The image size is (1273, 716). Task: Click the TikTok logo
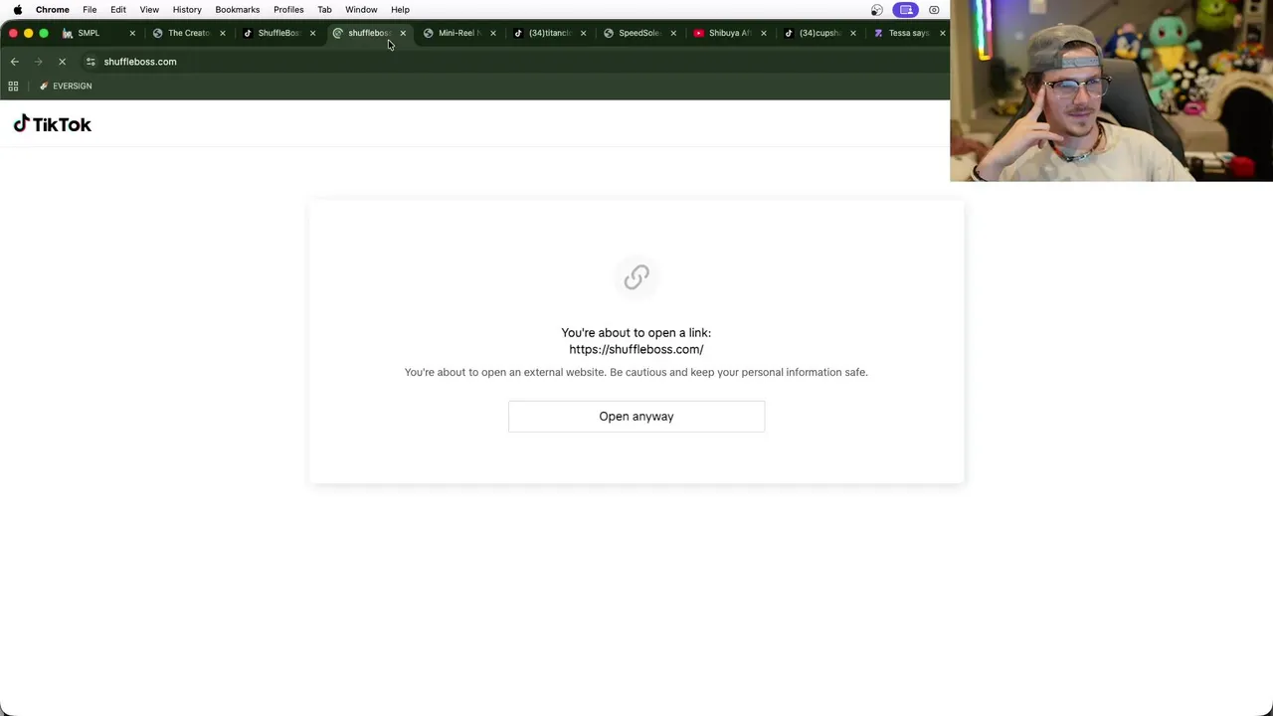[x=53, y=124]
